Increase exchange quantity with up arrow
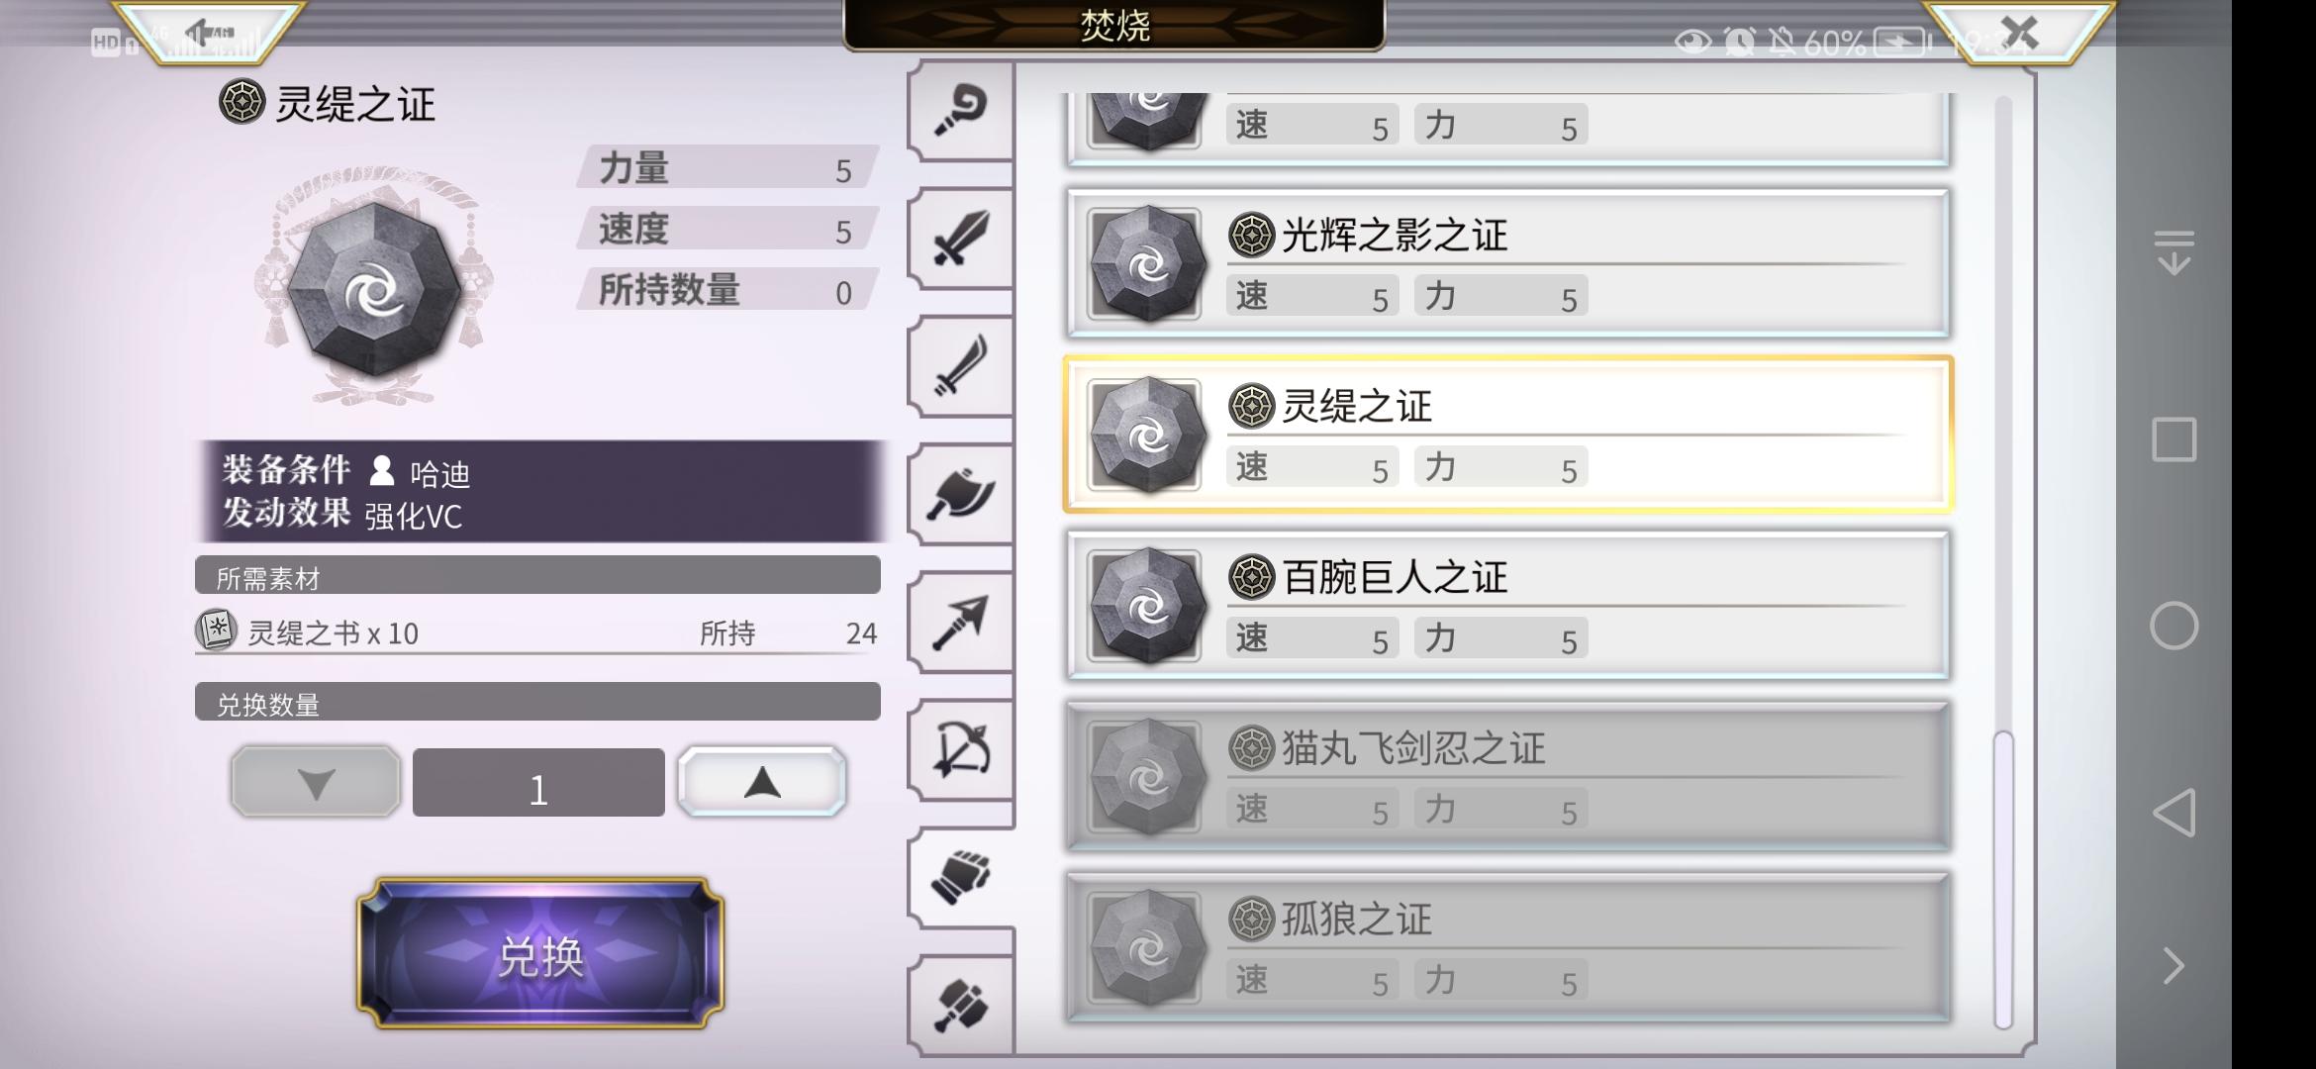The height and width of the screenshot is (1069, 2316). (x=762, y=782)
